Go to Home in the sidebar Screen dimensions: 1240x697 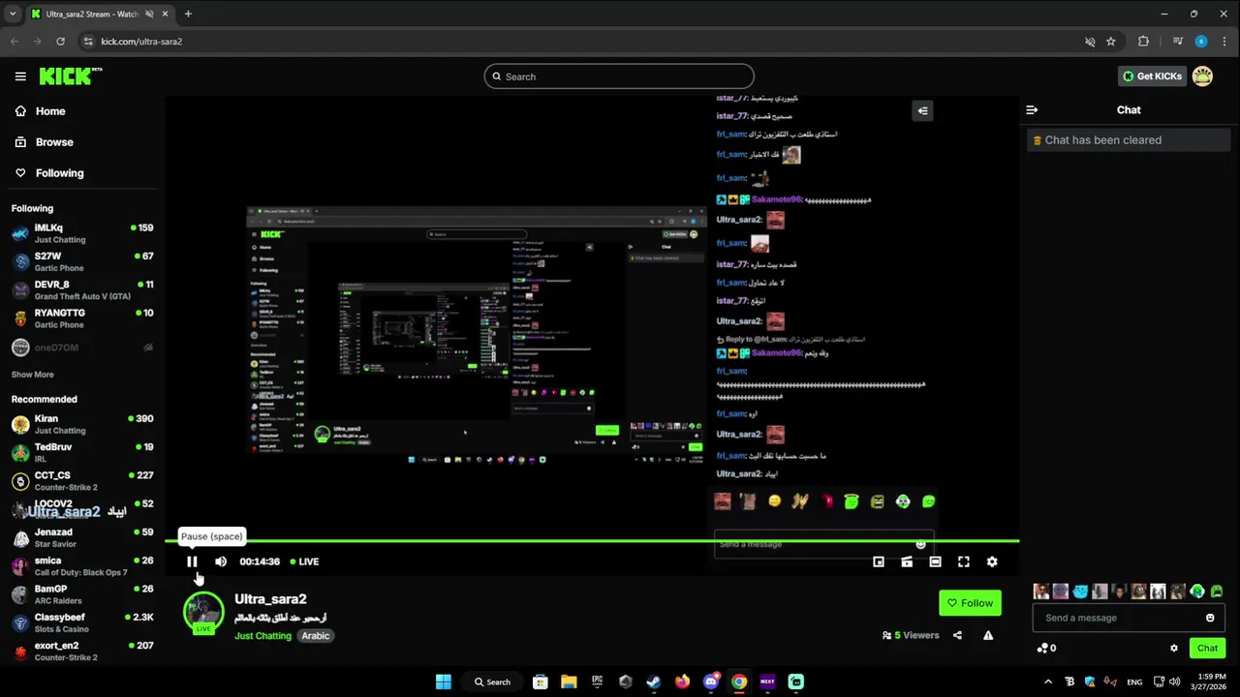pyautogui.click(x=40, y=111)
